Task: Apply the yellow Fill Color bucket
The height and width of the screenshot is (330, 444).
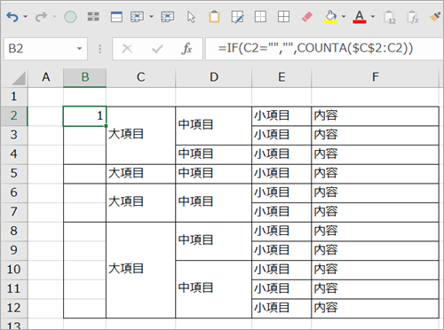Action: point(330,17)
